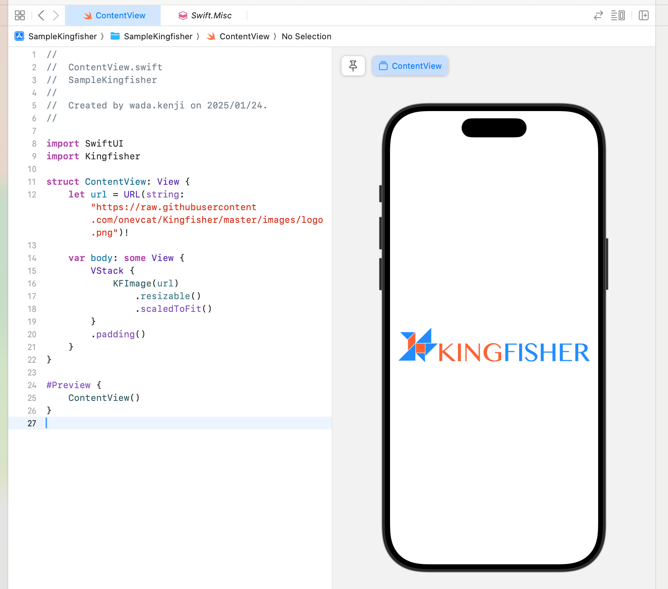Open the editor options menu icon
The image size is (668, 589).
pos(618,15)
